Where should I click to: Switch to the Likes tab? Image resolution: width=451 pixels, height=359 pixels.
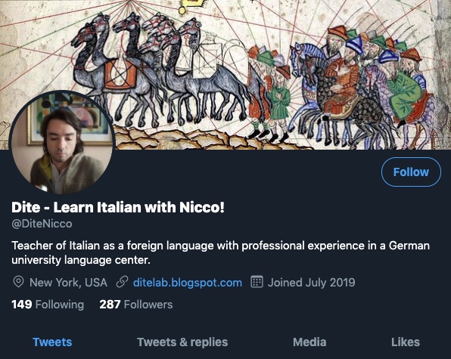tap(406, 342)
